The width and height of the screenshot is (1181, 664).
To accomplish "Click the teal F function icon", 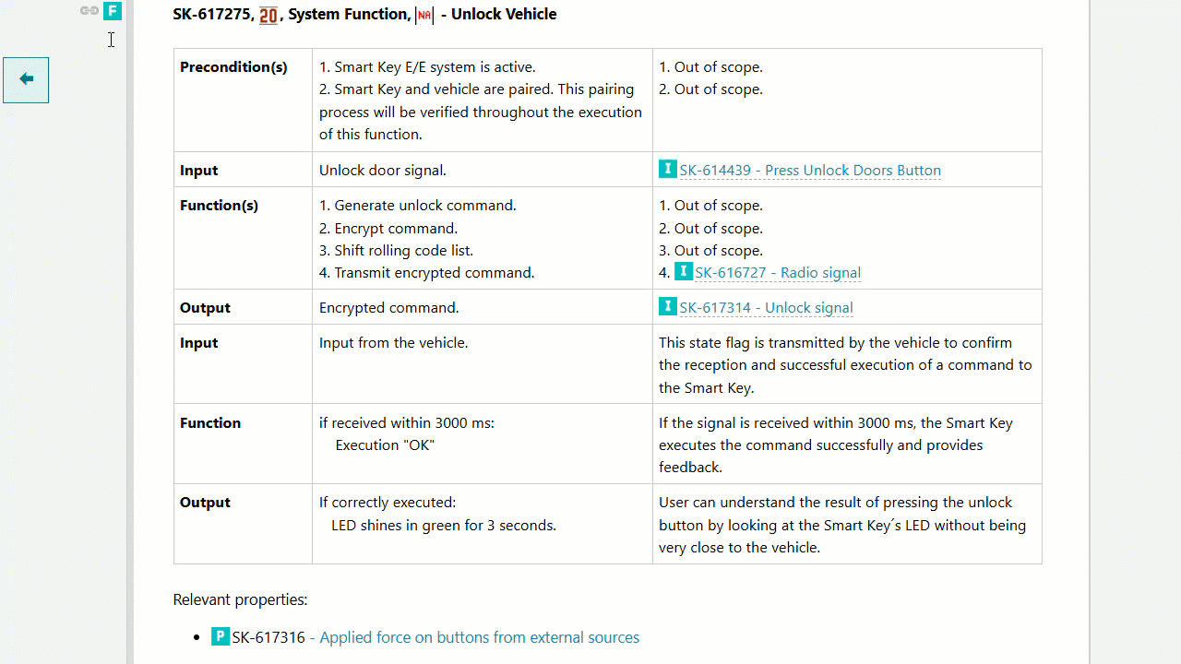I will [113, 11].
